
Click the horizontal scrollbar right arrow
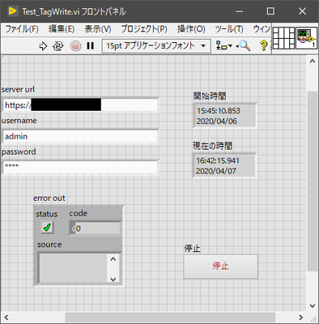pyautogui.click(x=301, y=317)
